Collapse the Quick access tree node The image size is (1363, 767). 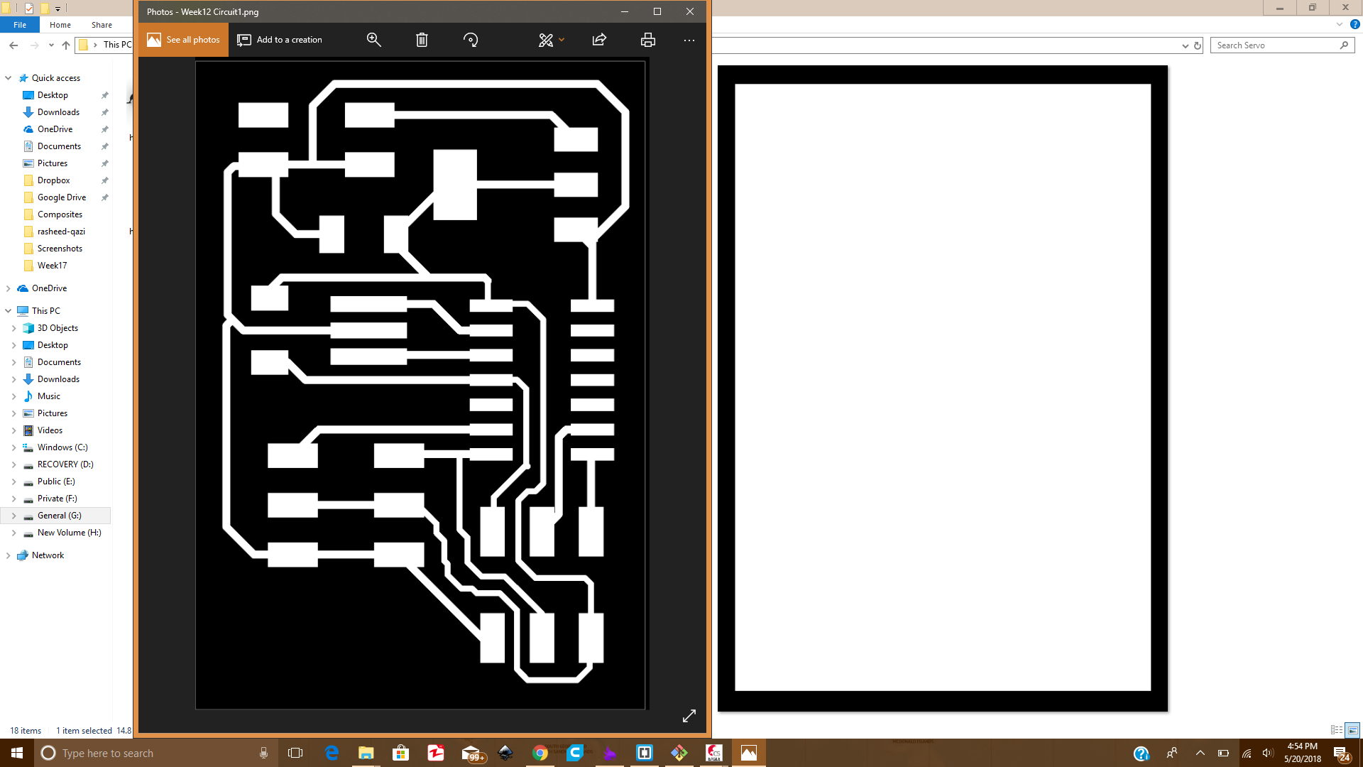9,78
